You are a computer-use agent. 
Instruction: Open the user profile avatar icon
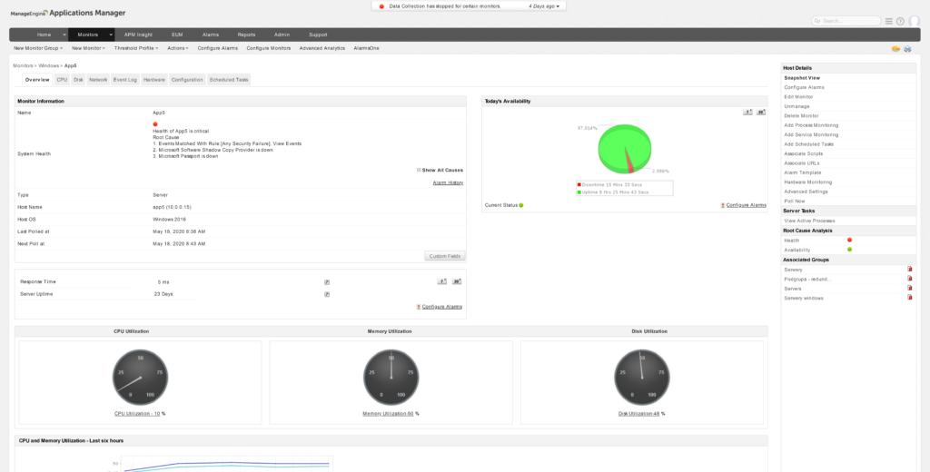pos(914,21)
